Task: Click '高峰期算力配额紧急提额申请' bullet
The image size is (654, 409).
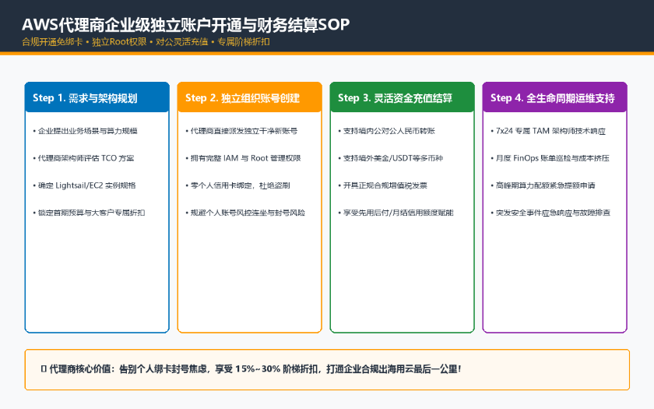Action: [543, 185]
